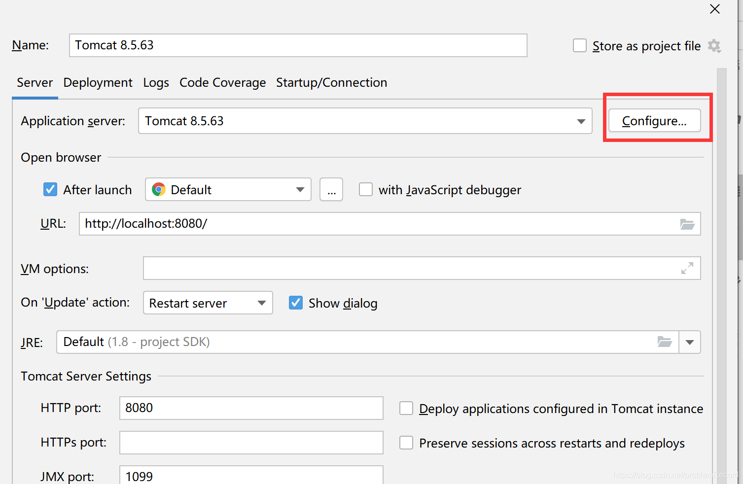Click the JMX port field showing 1099
This screenshot has width=743, height=484.
251,475
